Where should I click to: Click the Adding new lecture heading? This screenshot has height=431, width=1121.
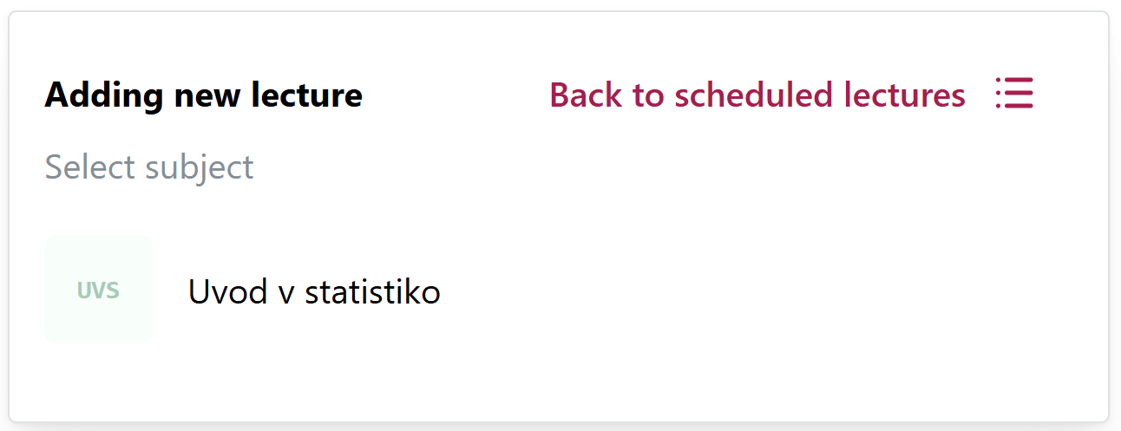204,95
